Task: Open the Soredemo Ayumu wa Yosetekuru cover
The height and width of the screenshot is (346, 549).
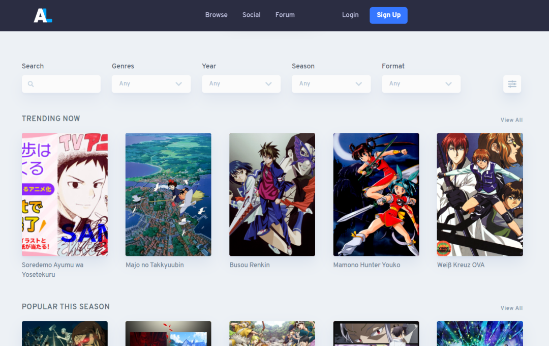Action: point(65,194)
